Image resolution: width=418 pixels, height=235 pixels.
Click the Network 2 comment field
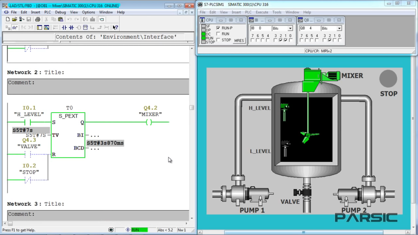tap(98, 86)
